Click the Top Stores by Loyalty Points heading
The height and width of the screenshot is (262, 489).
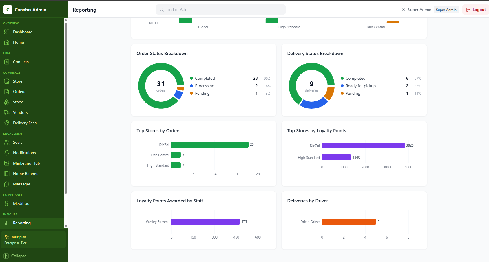(317, 131)
